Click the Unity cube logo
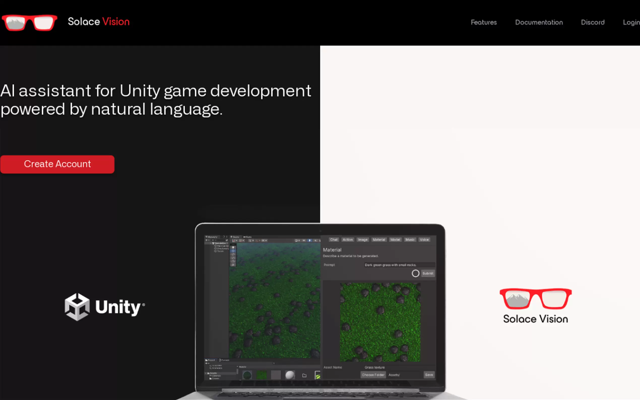 [77, 307]
